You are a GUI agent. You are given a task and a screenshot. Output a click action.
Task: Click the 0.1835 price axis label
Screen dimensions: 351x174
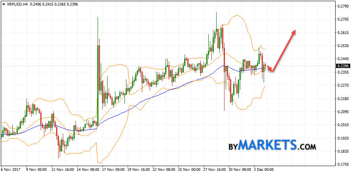click(342, 151)
